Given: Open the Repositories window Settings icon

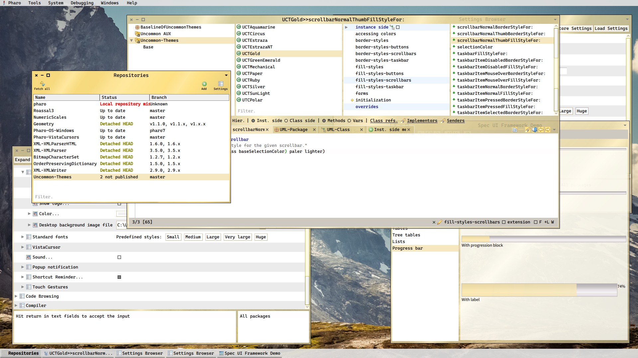Looking at the screenshot, I should coord(221,84).
